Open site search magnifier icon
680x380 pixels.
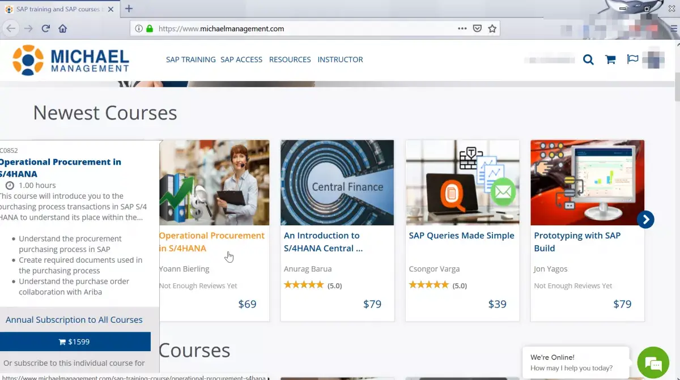click(x=588, y=59)
